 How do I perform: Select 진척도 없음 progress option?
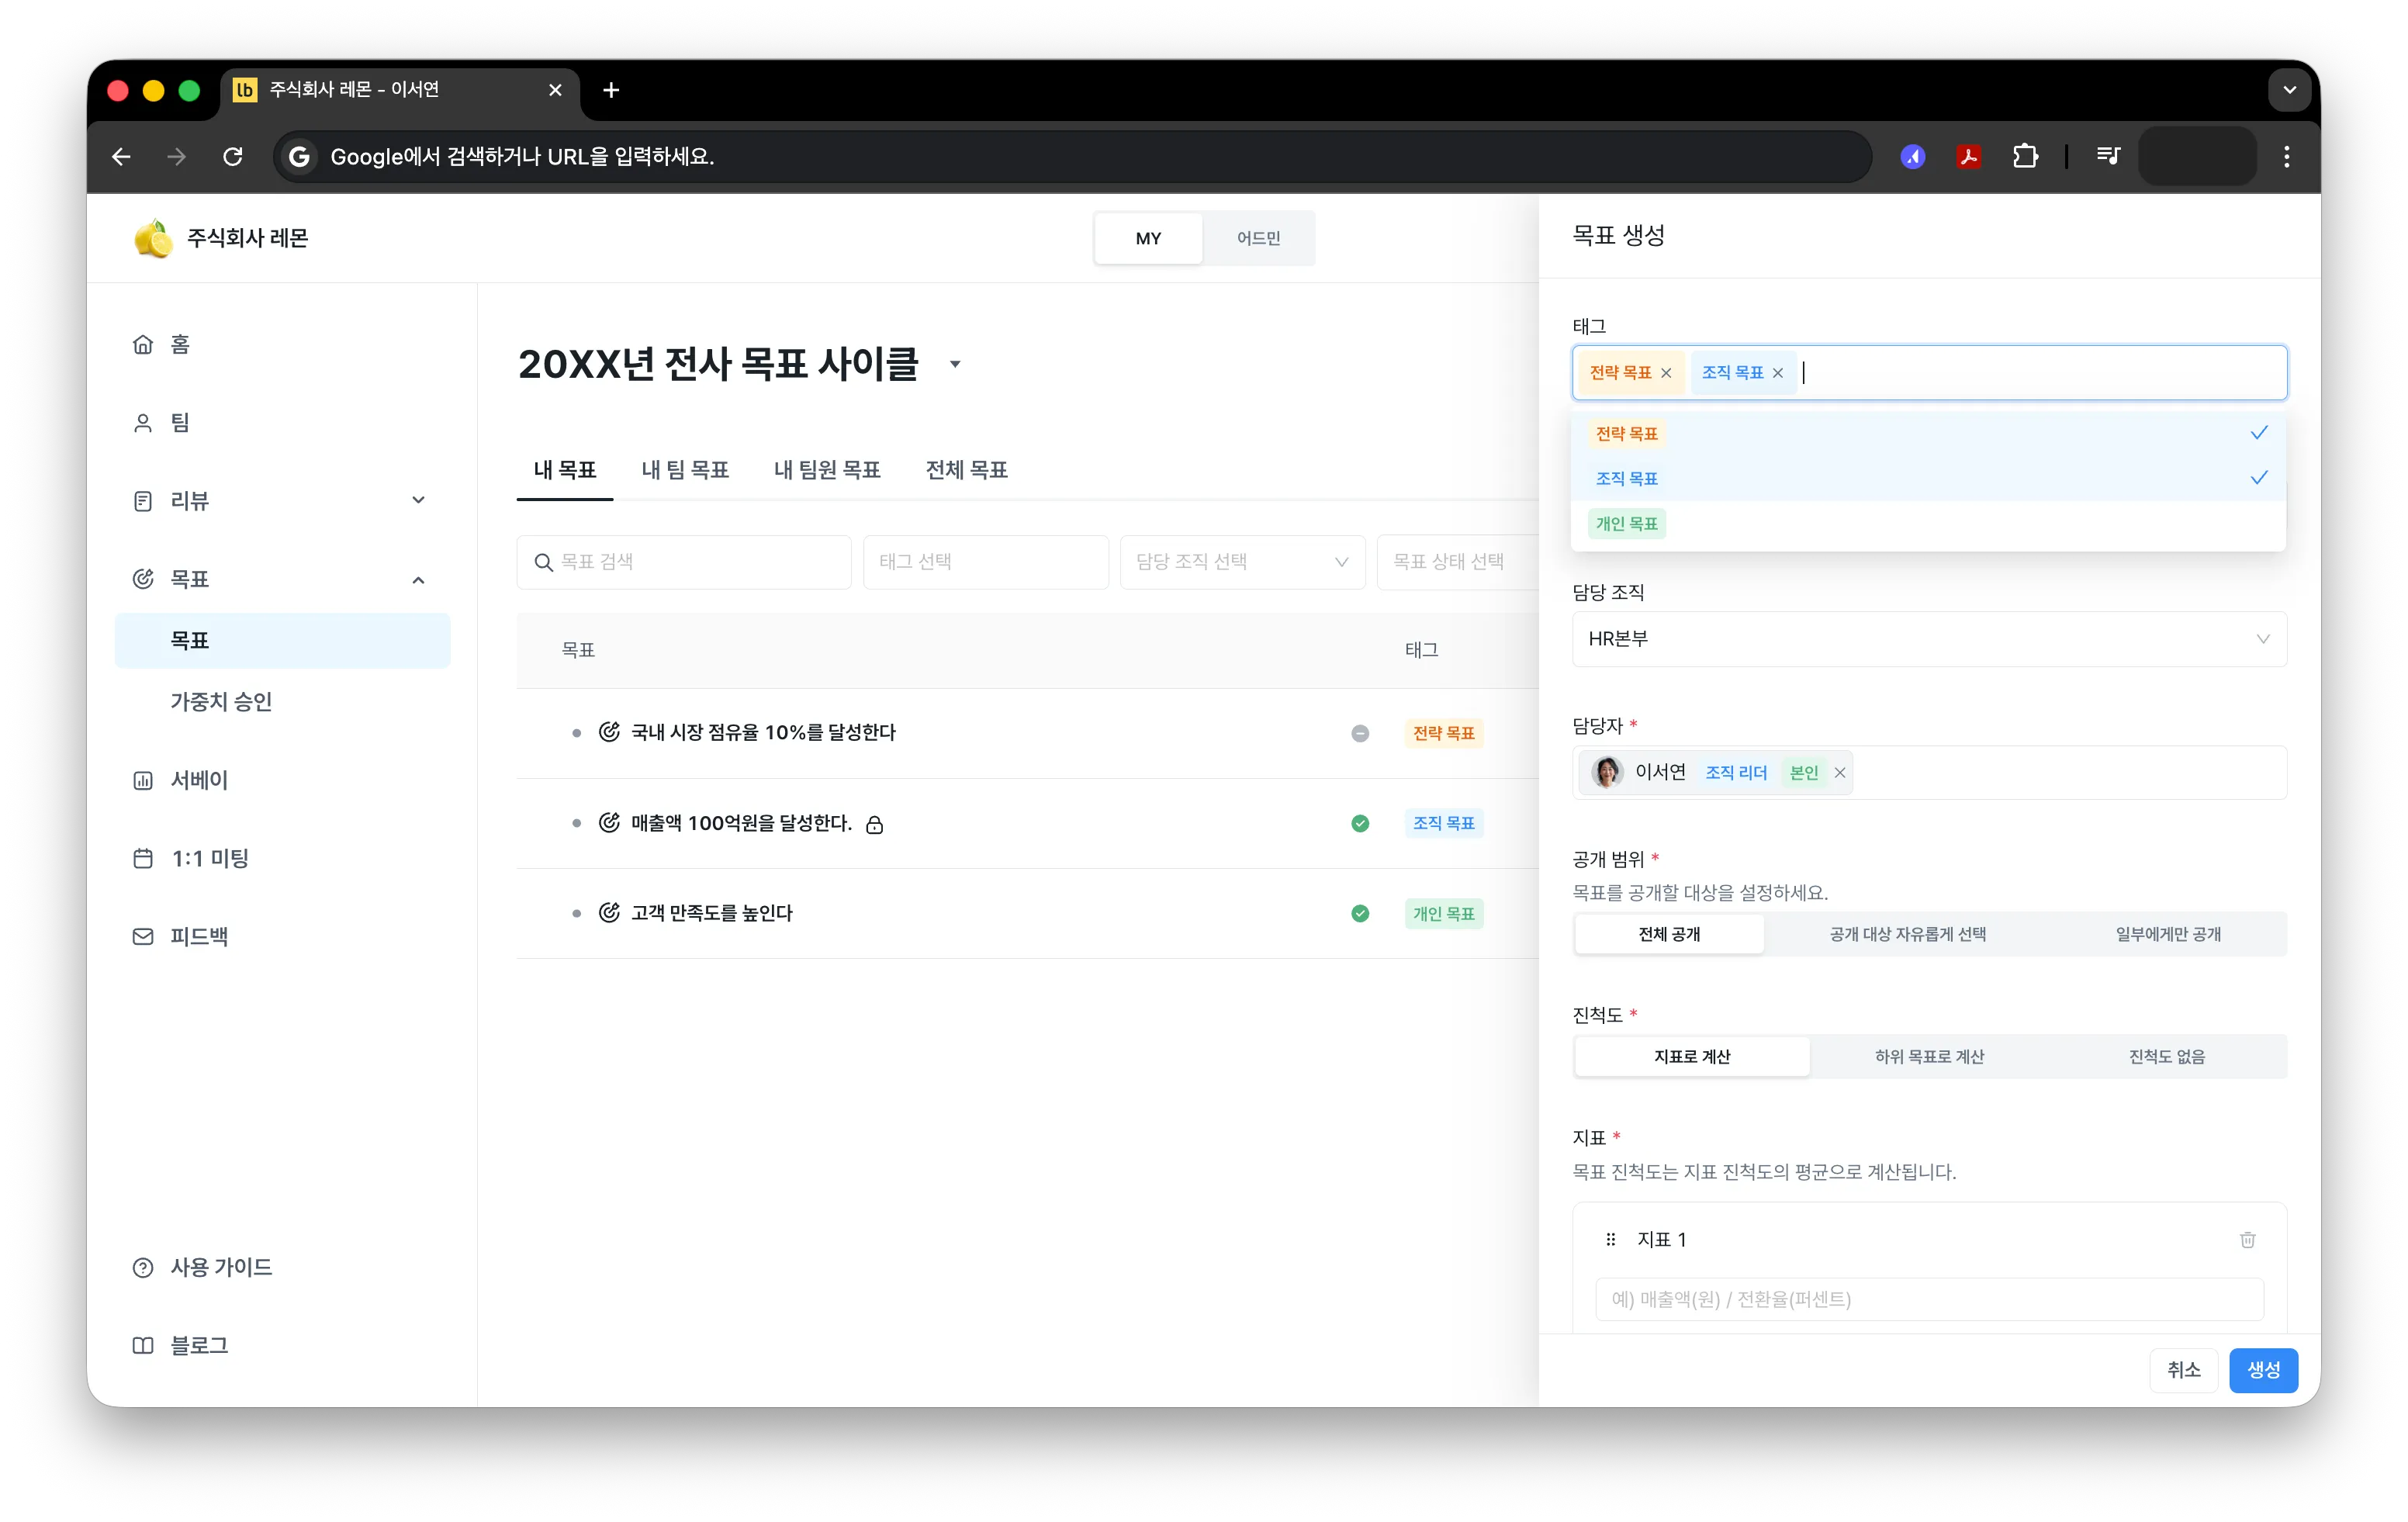pyautogui.click(x=2166, y=1056)
